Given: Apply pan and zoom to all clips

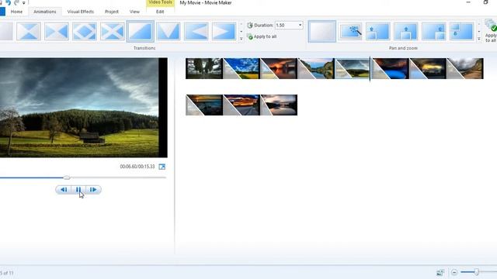Looking at the screenshot, I should click(x=491, y=31).
